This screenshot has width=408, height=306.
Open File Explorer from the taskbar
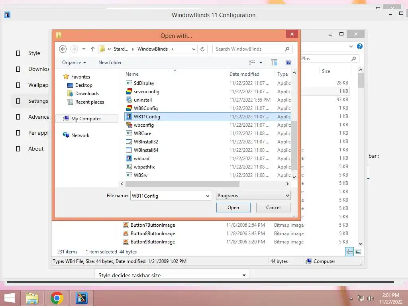pos(32,298)
